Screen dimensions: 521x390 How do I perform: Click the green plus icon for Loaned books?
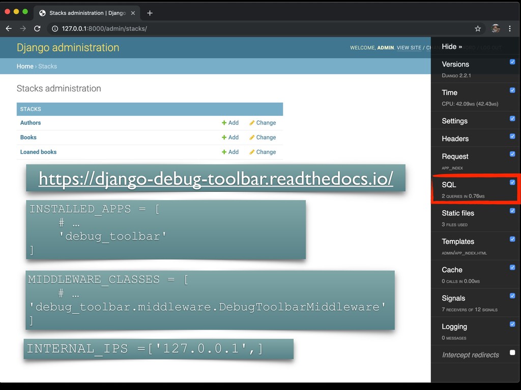pos(224,152)
